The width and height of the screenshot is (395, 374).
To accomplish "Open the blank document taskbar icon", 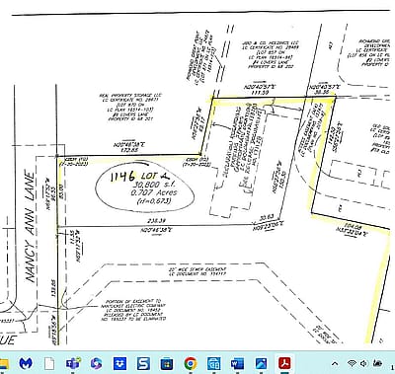I will [x=49, y=363].
